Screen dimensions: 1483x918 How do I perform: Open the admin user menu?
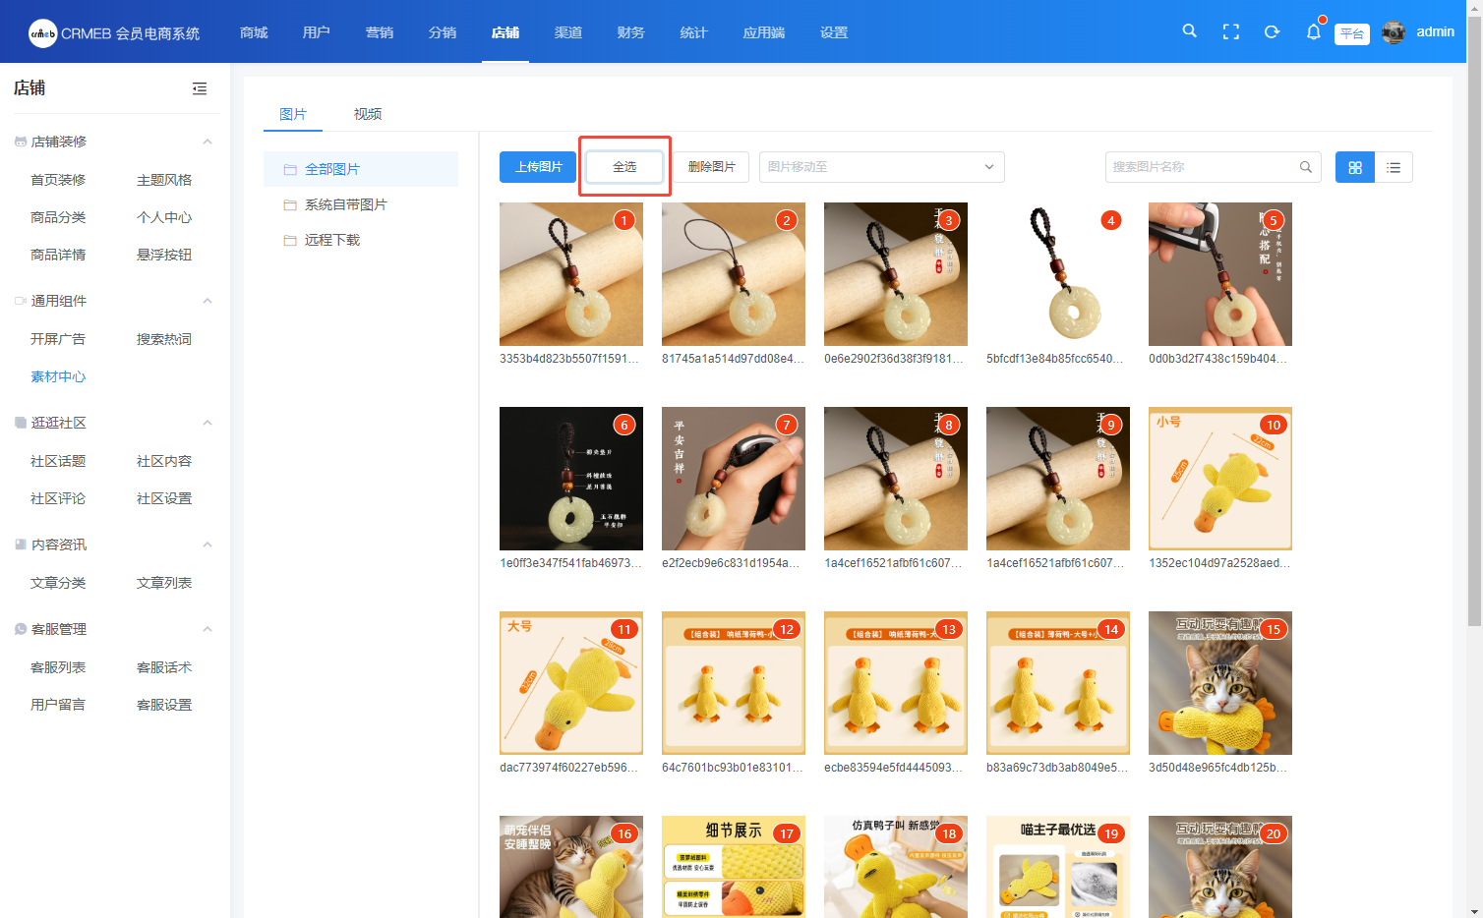click(1436, 32)
